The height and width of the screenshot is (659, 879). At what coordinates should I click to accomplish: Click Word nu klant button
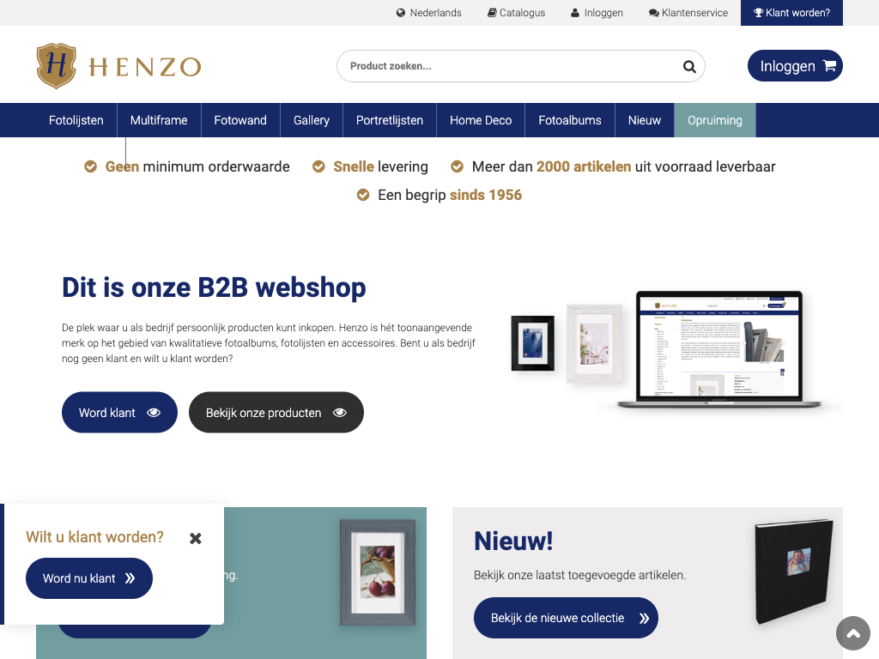pos(89,578)
